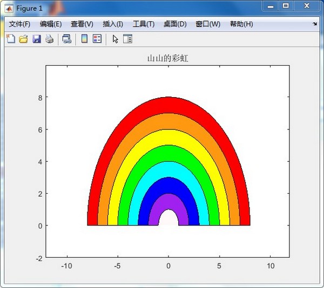
Task: Click the cyan rainbow band
Action: (168, 169)
